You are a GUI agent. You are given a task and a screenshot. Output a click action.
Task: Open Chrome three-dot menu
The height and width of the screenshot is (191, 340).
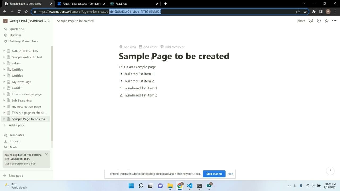coord(335,12)
